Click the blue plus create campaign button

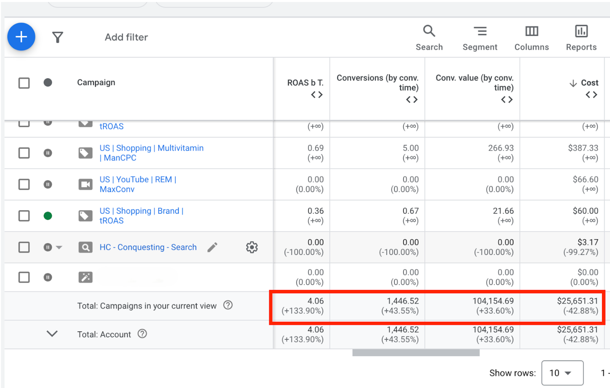pyautogui.click(x=21, y=37)
